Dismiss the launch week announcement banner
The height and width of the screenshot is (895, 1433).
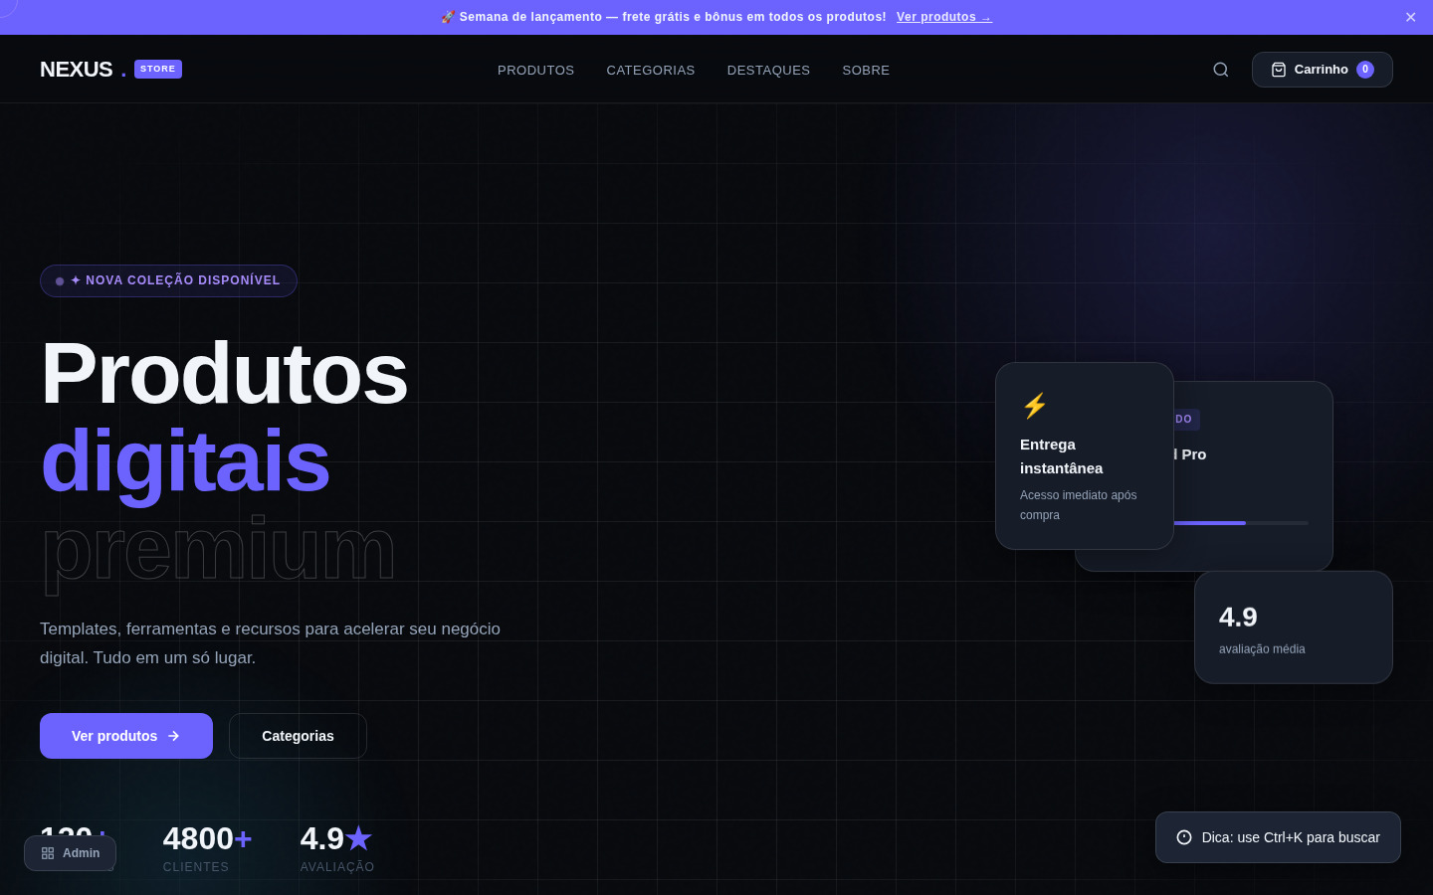[1410, 17]
